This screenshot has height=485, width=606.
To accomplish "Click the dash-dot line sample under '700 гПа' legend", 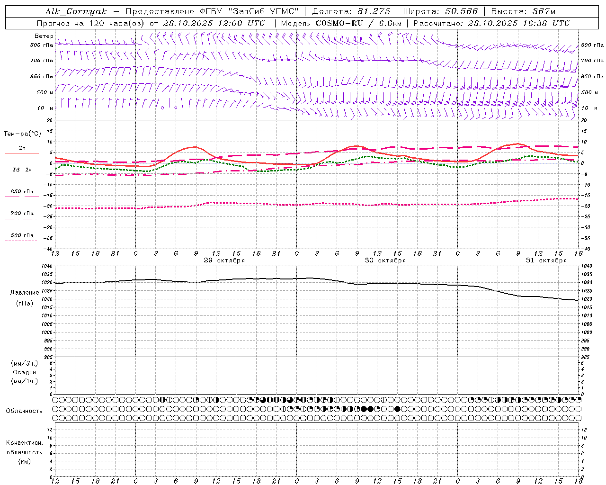I will click(x=21, y=219).
